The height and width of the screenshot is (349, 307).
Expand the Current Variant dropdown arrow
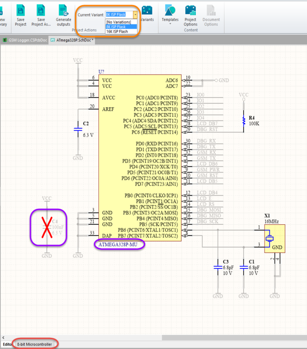(135, 15)
